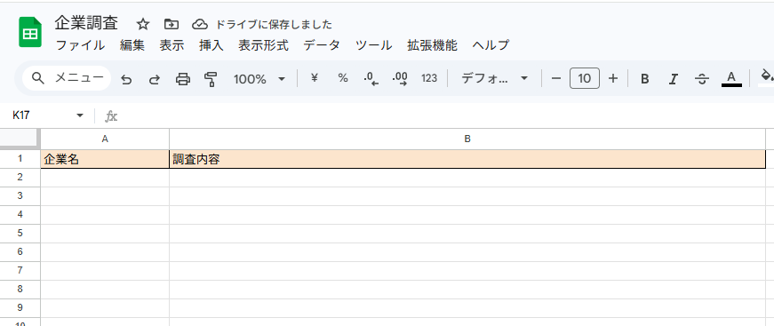Click the redo arrow
Screen dimensions: 774x326
click(x=155, y=79)
